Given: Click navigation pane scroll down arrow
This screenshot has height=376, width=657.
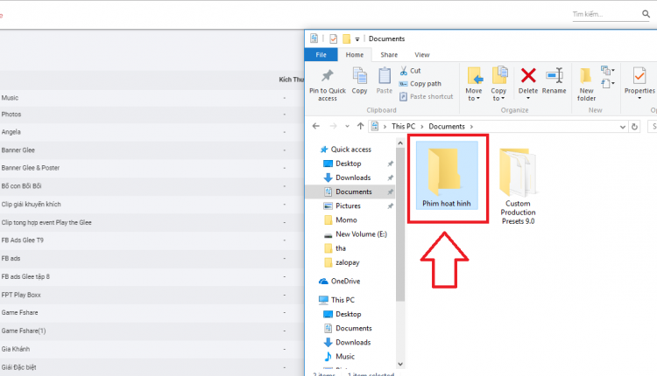Looking at the screenshot, I should click(x=400, y=365).
